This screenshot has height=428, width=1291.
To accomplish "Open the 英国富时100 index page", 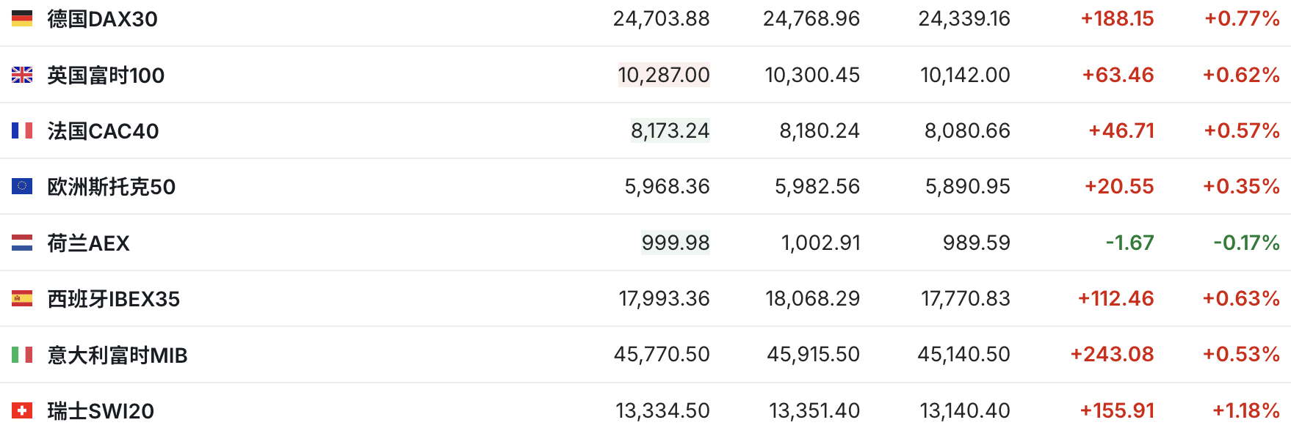I will [106, 75].
